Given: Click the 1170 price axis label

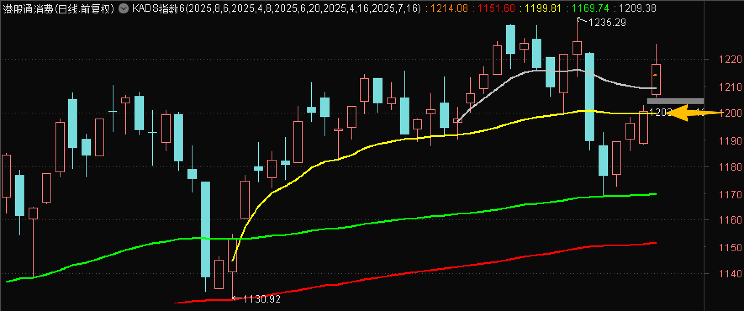Looking at the screenshot, I should (x=731, y=195).
